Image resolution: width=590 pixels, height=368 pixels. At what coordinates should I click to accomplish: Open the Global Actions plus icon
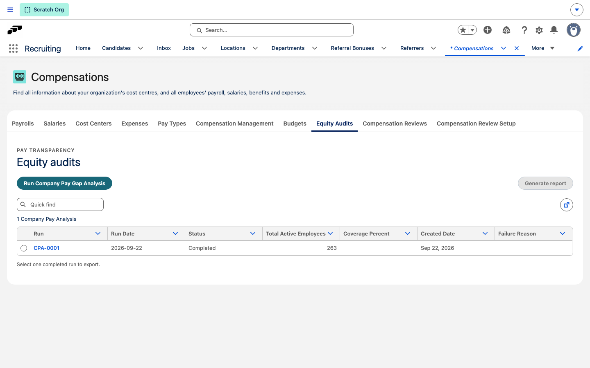tap(488, 30)
